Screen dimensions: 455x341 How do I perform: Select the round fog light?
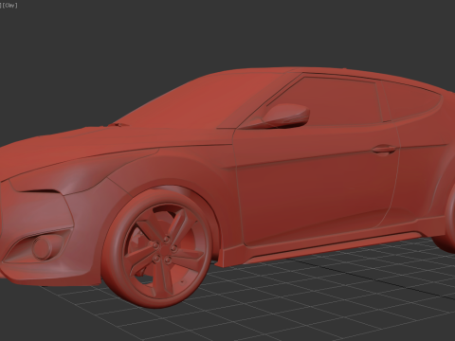pos(43,248)
